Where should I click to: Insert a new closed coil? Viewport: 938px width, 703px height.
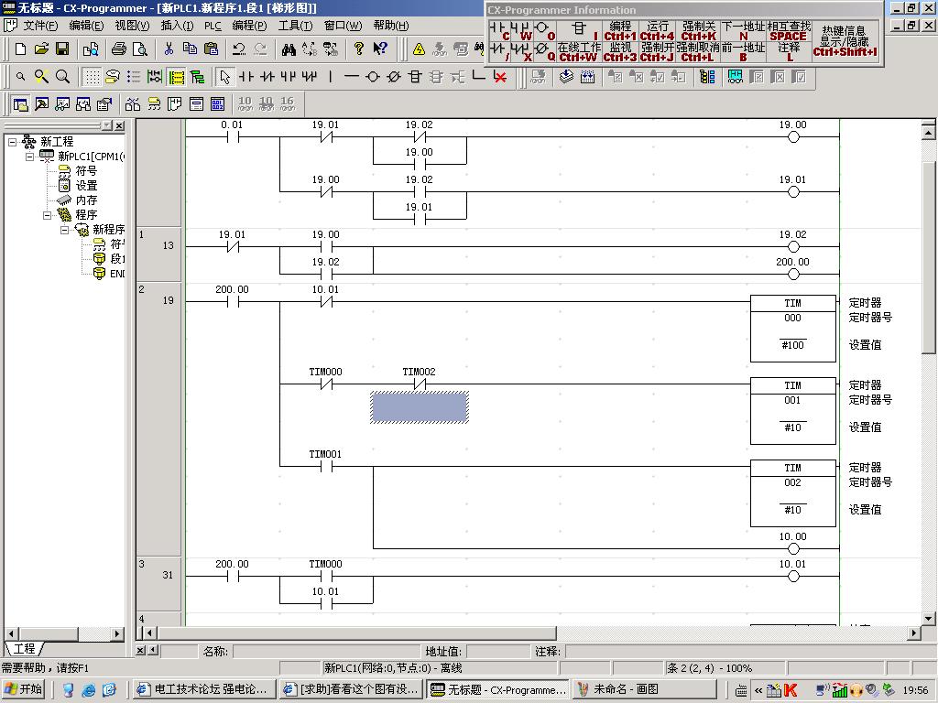(394, 77)
